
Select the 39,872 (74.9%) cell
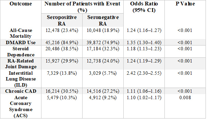[x=103, y=42]
